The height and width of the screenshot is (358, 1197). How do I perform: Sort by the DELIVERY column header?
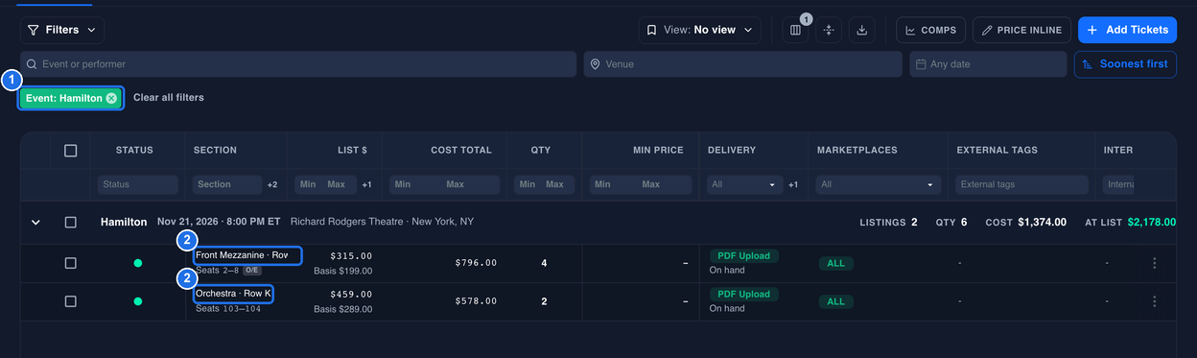[x=732, y=151]
